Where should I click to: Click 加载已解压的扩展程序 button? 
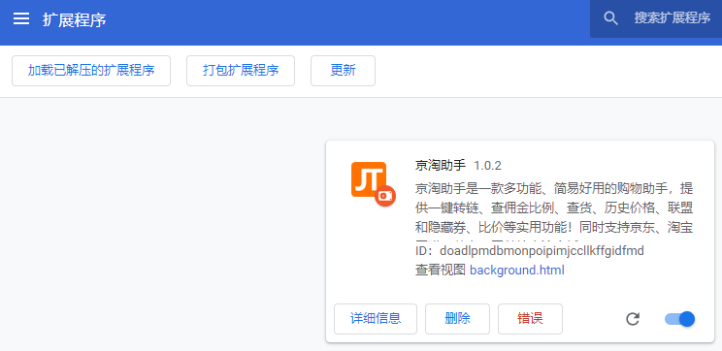pyautogui.click(x=91, y=71)
